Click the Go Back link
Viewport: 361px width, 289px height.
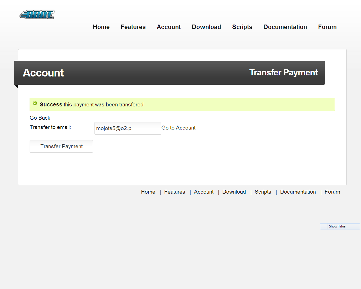coord(40,118)
